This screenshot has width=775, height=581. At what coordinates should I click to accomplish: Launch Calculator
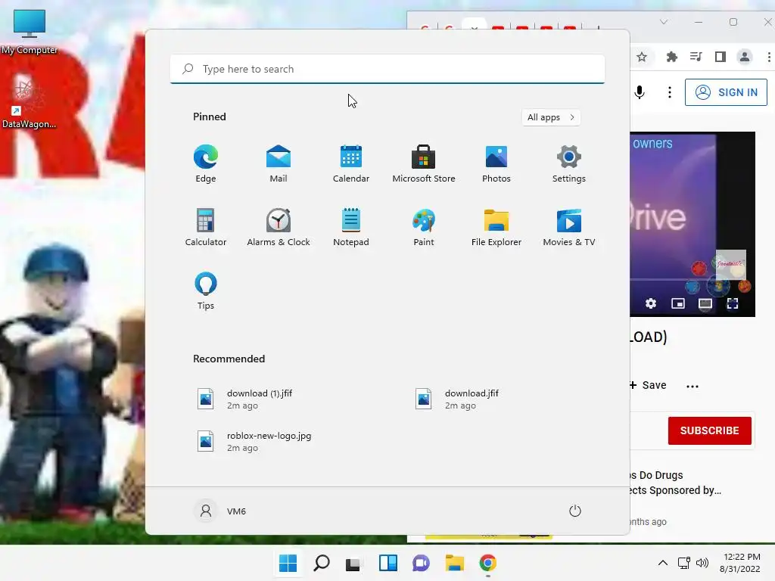206,227
